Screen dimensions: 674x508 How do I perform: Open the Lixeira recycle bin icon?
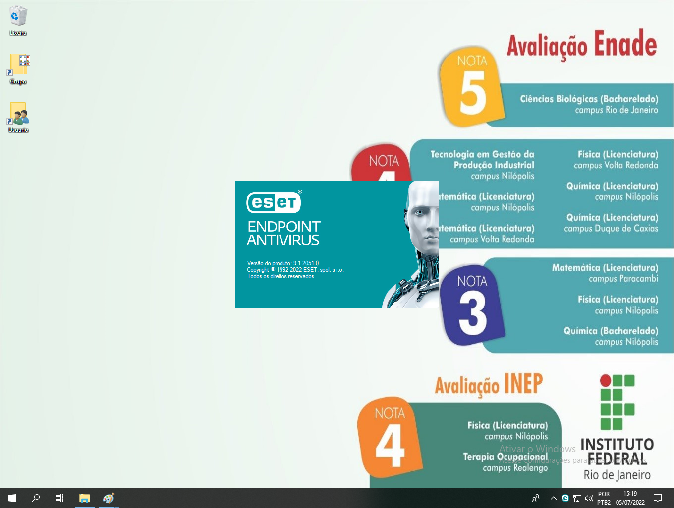pyautogui.click(x=18, y=17)
